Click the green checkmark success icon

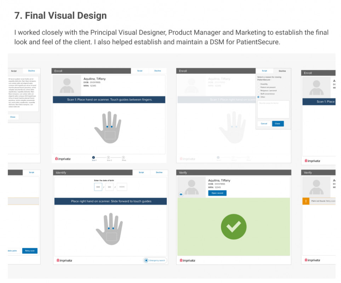click(x=233, y=227)
